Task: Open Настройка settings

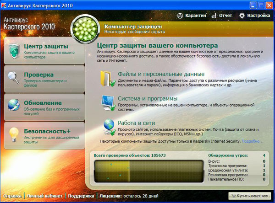Action: [255, 16]
